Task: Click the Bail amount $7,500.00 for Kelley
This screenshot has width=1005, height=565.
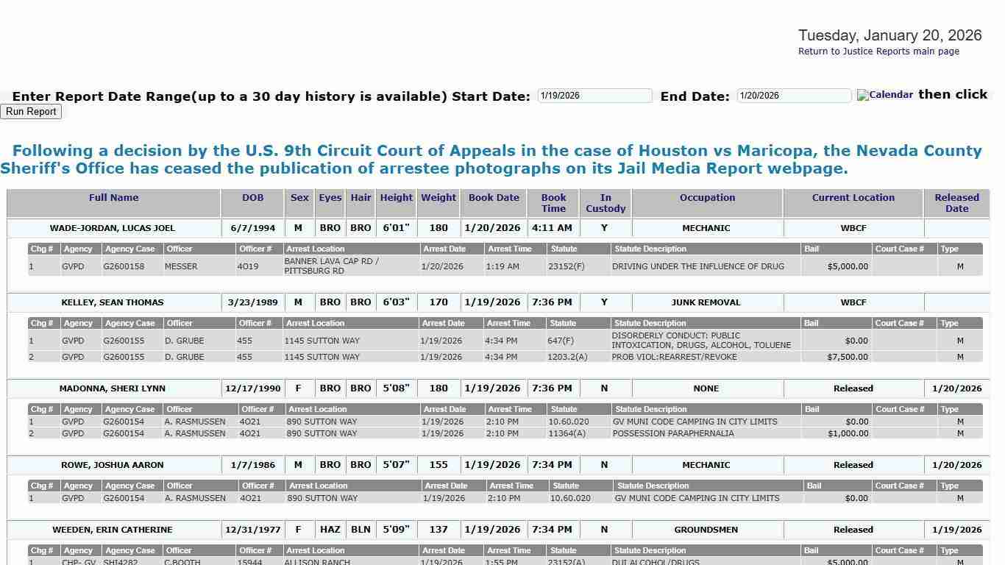Action: coord(848,357)
